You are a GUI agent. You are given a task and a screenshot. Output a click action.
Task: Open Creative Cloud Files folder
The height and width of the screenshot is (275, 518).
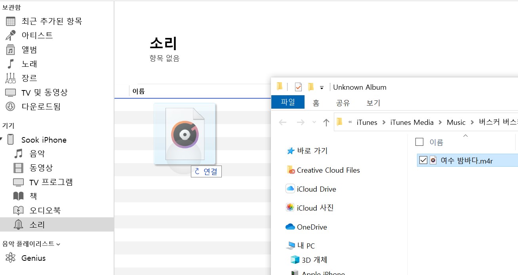coord(327,170)
